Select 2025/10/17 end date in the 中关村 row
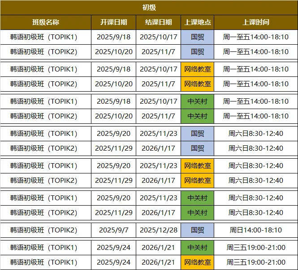The image size is (298, 270). [159, 101]
